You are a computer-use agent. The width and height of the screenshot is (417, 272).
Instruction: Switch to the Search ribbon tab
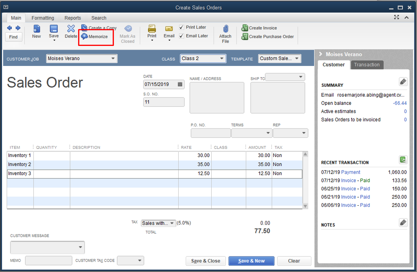[99, 18]
